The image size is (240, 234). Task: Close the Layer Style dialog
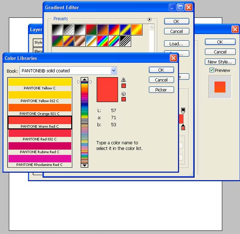coord(235,29)
